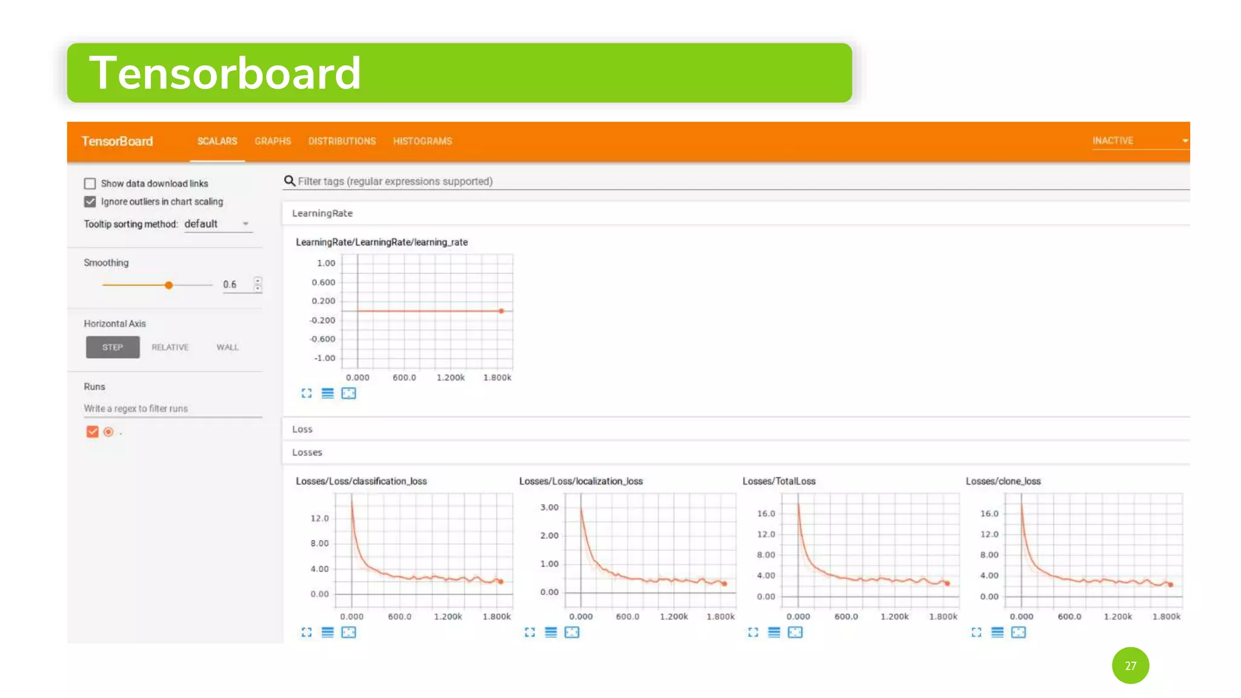
Task: Open the HISTOGRAMS tab
Action: (422, 141)
